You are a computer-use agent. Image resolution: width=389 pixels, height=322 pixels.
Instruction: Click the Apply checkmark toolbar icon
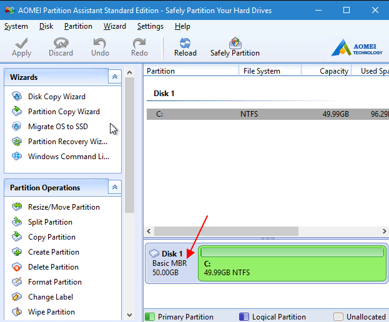coord(21,43)
